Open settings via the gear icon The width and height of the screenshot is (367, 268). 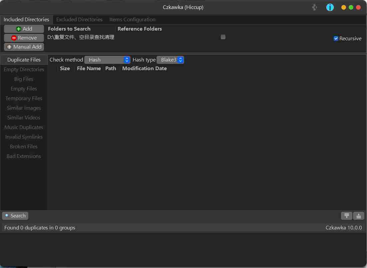315,7
